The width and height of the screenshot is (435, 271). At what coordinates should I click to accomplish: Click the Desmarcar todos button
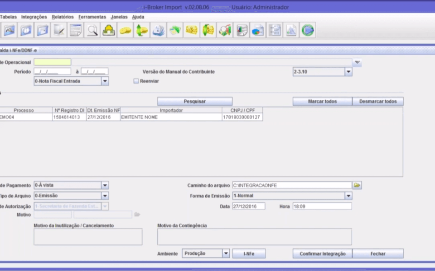tap(378, 101)
